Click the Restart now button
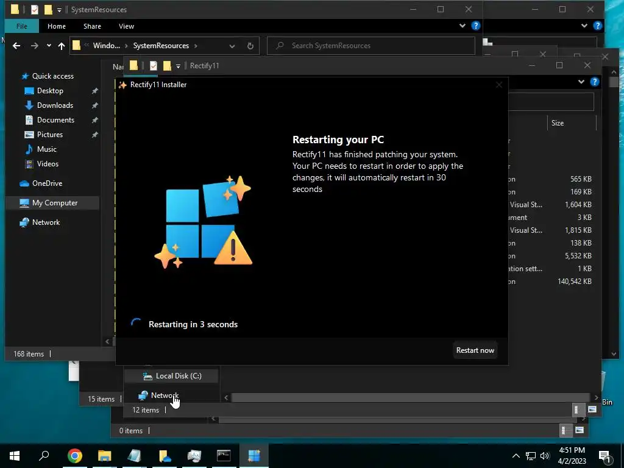This screenshot has height=468, width=624. [x=475, y=350]
